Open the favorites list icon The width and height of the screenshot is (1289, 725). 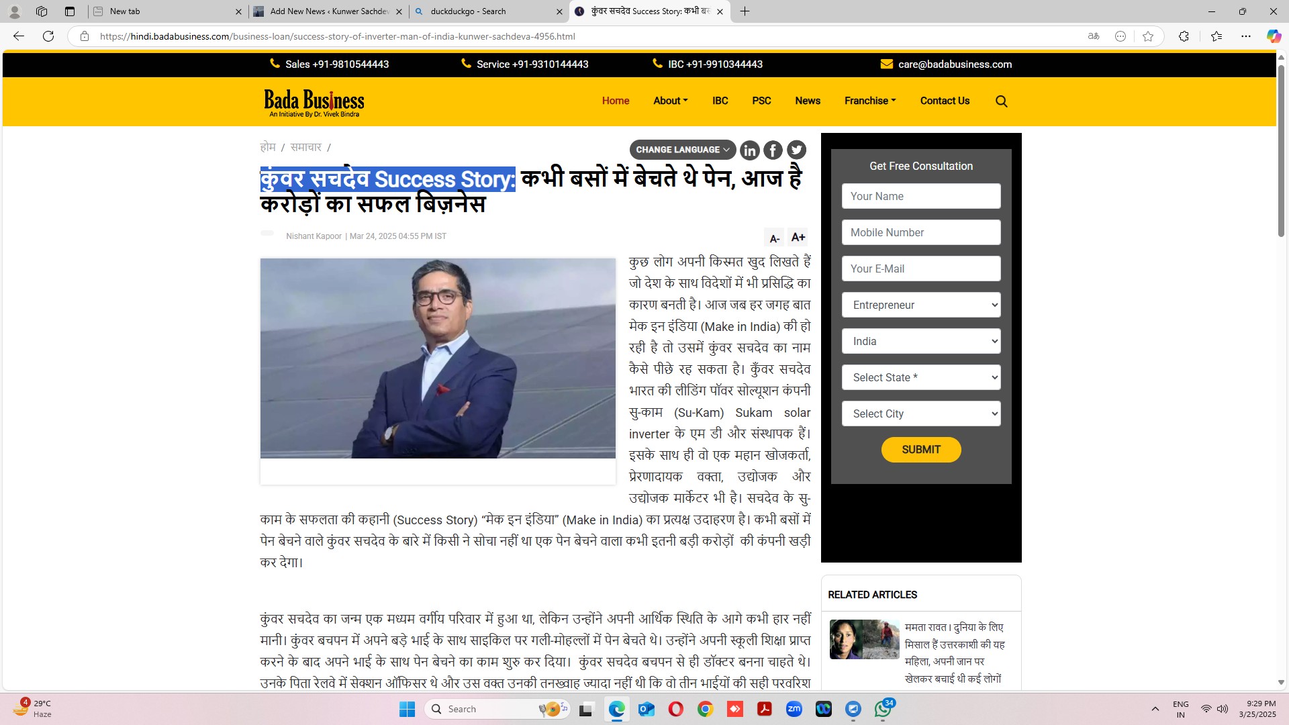1216,36
